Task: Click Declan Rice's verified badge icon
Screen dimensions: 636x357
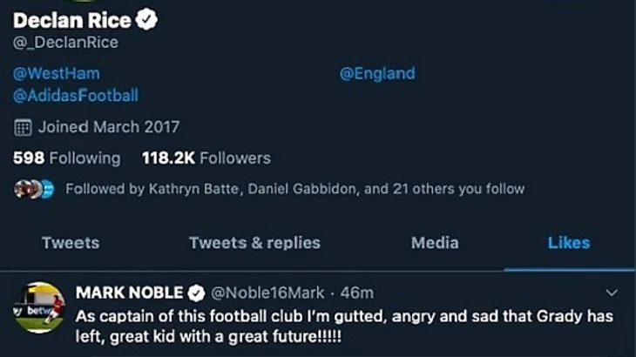Action: coord(148,21)
